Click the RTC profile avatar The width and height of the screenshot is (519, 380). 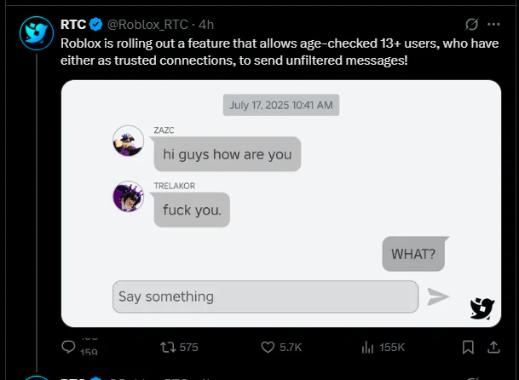coord(37,33)
